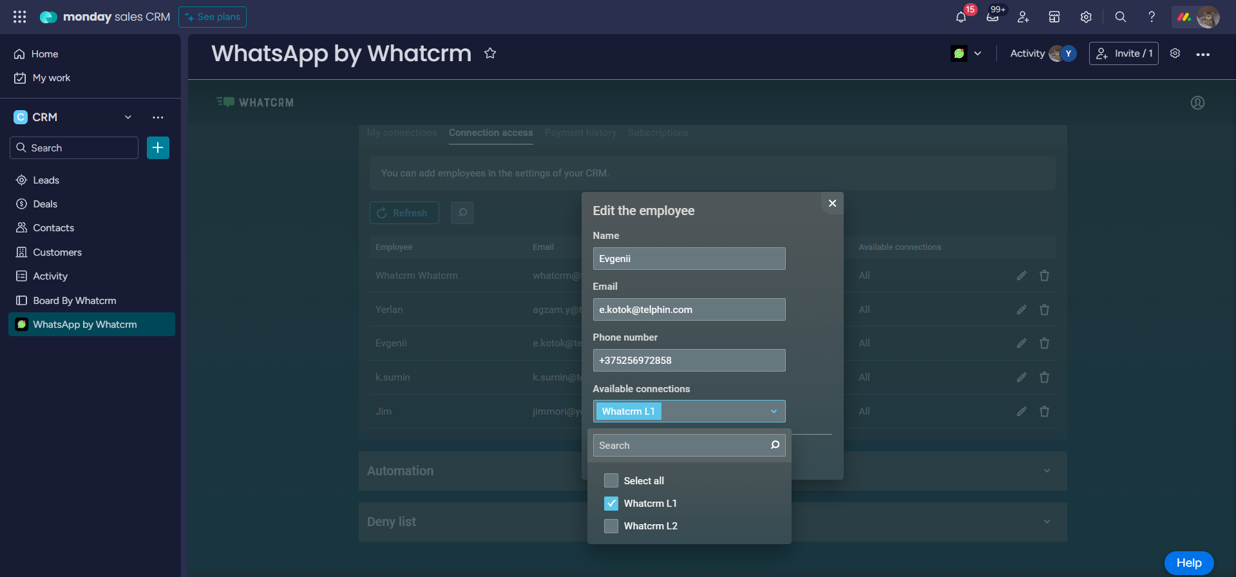Open the apps grid menu icon
Image resolution: width=1236 pixels, height=577 pixels.
tap(20, 17)
